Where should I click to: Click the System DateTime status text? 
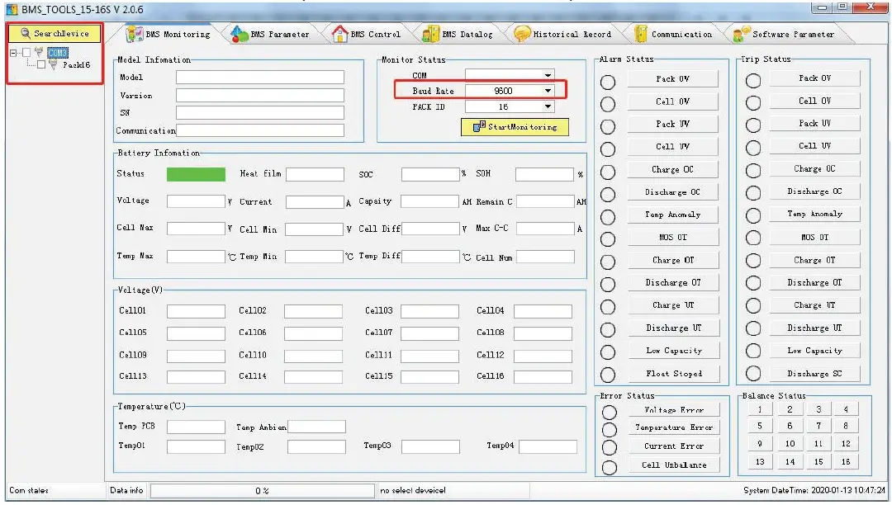point(814,490)
